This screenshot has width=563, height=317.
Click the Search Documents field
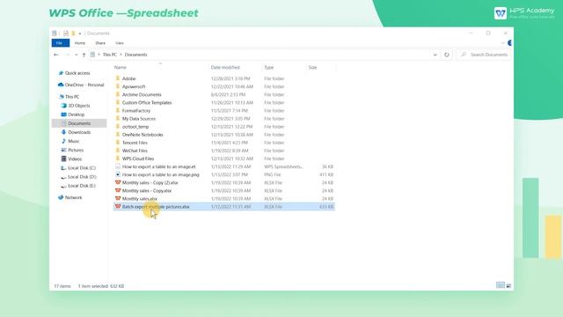(x=483, y=55)
